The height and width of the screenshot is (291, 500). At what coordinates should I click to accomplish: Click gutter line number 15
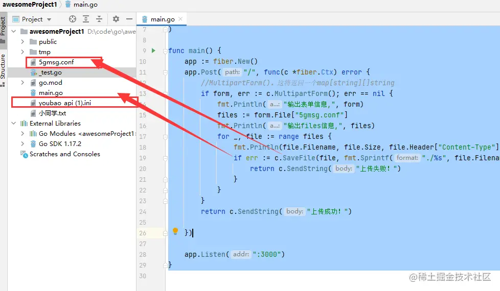click(143, 115)
